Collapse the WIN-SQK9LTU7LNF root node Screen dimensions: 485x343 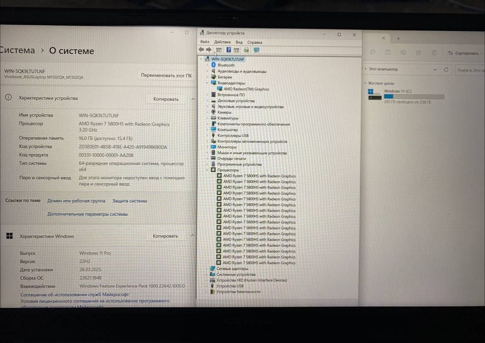click(201, 59)
